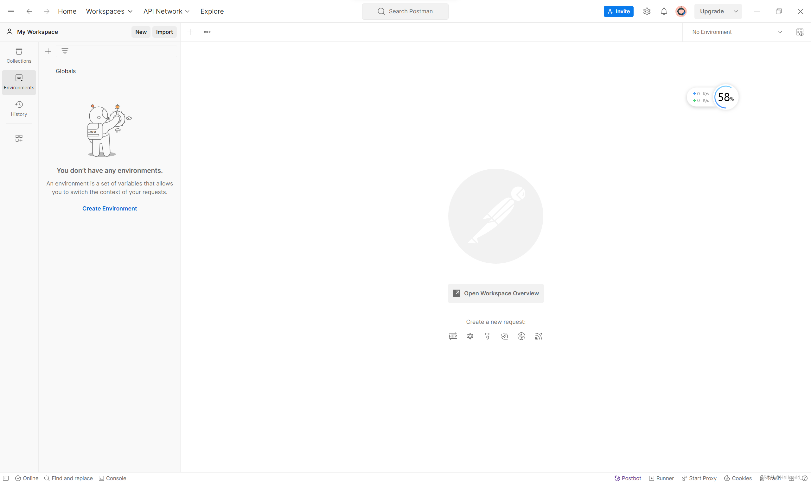The image size is (811, 483).
Task: Expand the API Network dropdown
Action: [x=166, y=11]
